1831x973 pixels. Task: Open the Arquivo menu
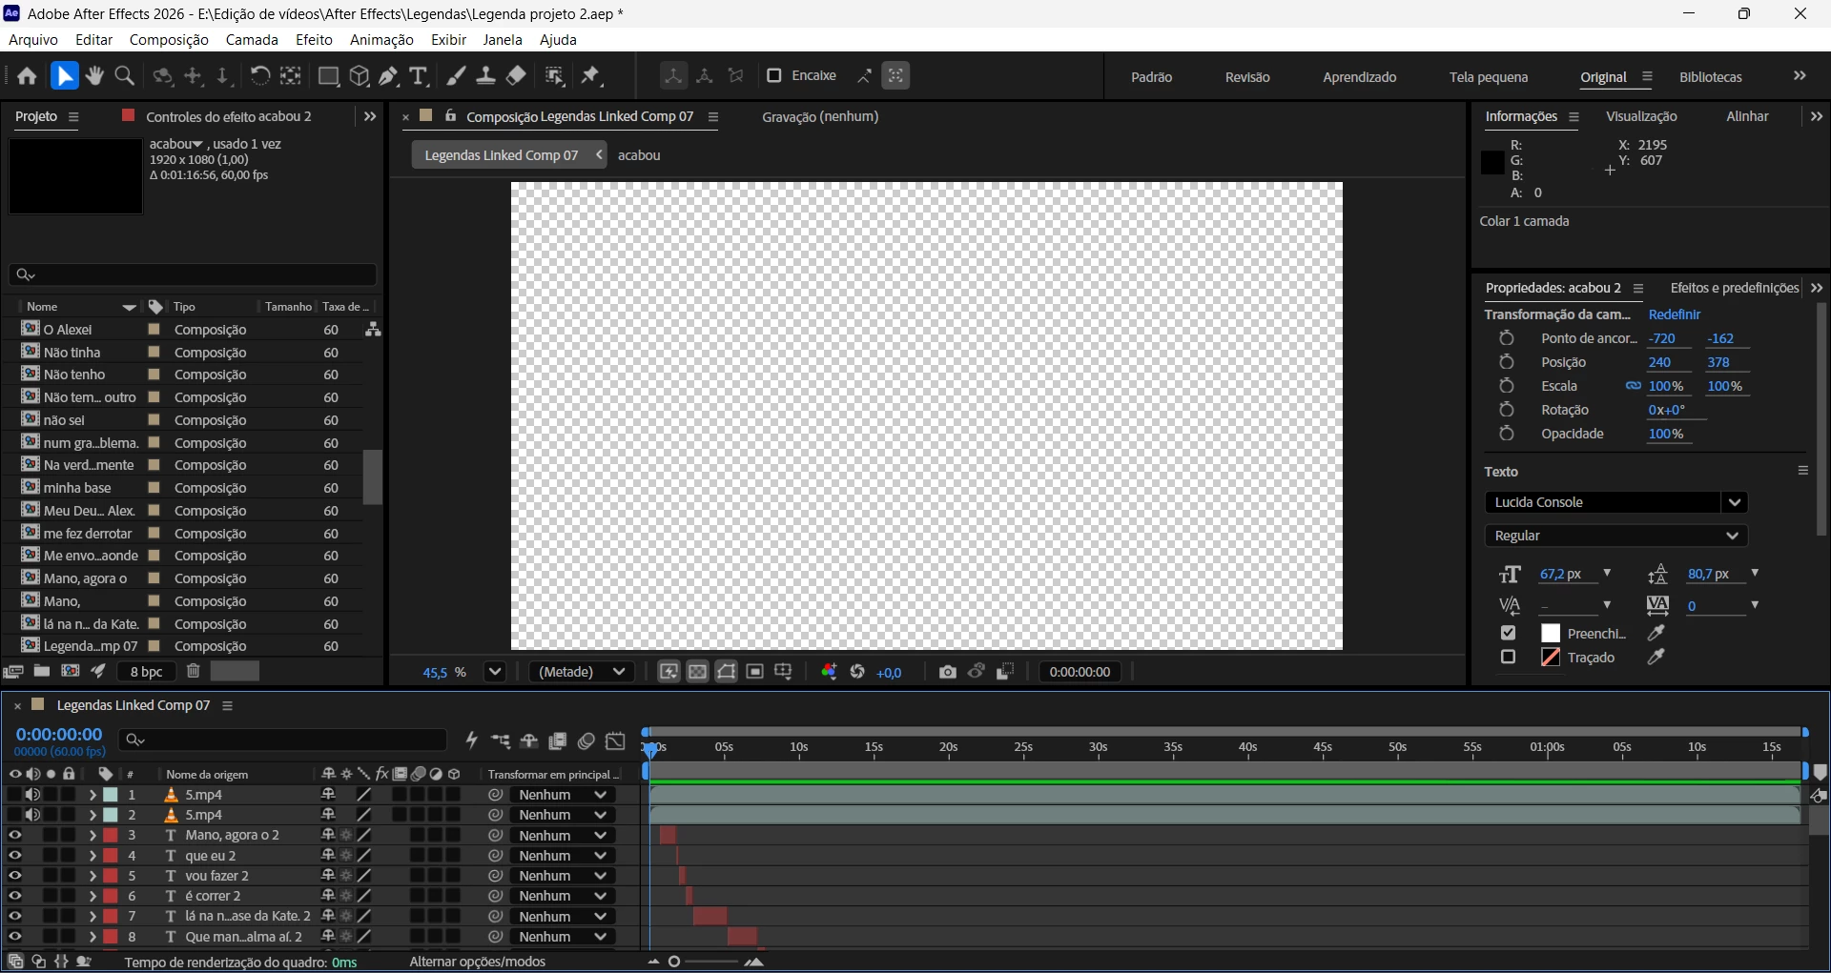33,40
